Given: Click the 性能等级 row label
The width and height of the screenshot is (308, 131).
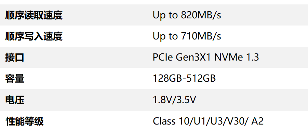Looking at the screenshot, I should 24,121.
